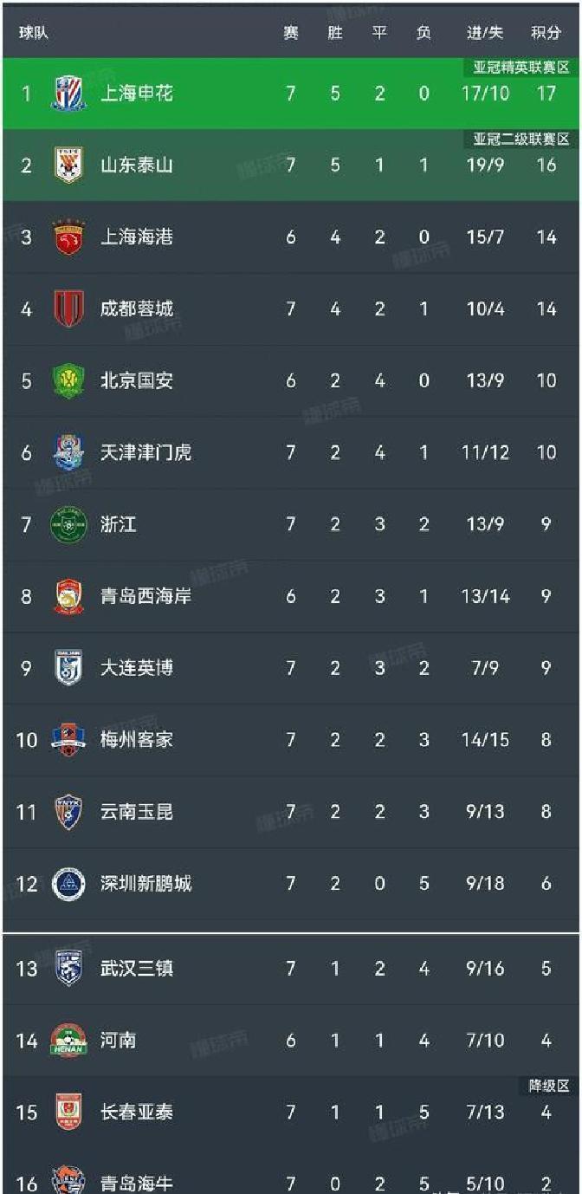This screenshot has width=582, height=1194.
Task: Click the Shandong Taishan (山东泰山) team logo
Action: pyautogui.click(x=69, y=165)
